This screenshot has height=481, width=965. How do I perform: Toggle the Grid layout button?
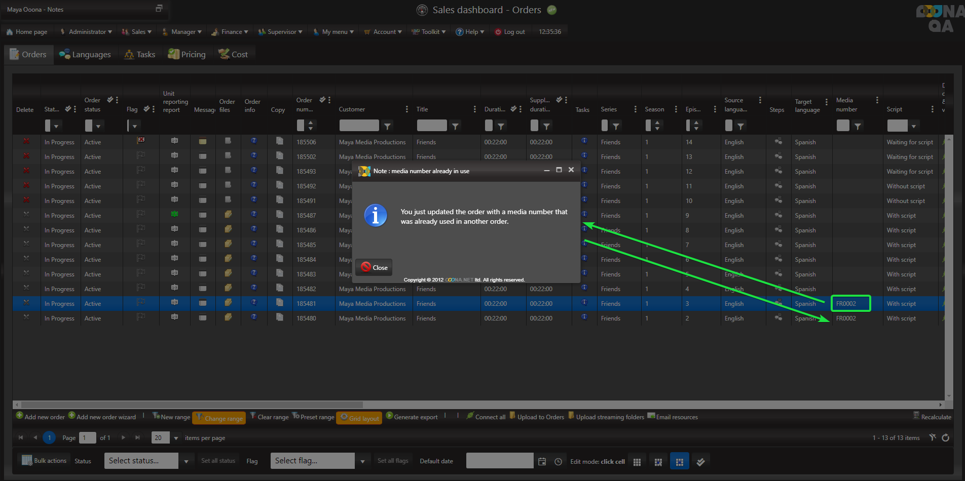359,418
